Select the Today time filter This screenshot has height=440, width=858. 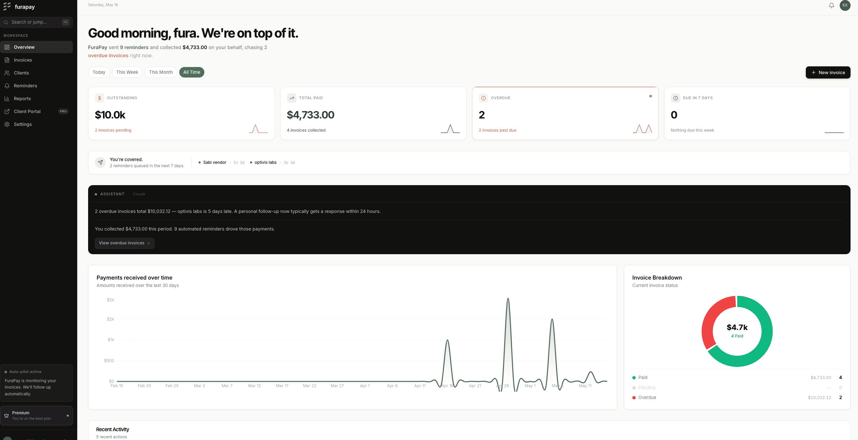coord(99,72)
